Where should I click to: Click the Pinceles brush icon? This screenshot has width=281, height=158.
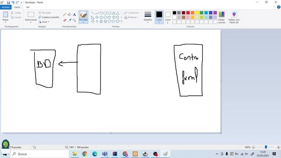coord(83,14)
